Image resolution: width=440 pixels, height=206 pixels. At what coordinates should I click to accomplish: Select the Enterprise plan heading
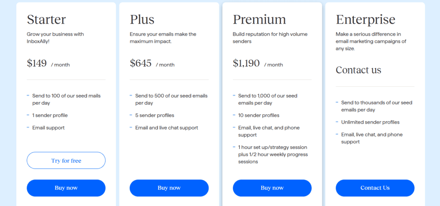click(365, 19)
